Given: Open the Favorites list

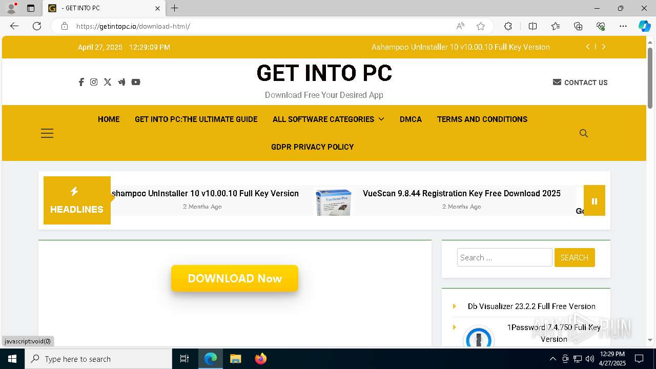Looking at the screenshot, I should point(556,26).
